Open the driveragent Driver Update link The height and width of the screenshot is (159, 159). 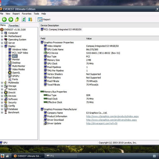pyautogui.click(x=102, y=123)
